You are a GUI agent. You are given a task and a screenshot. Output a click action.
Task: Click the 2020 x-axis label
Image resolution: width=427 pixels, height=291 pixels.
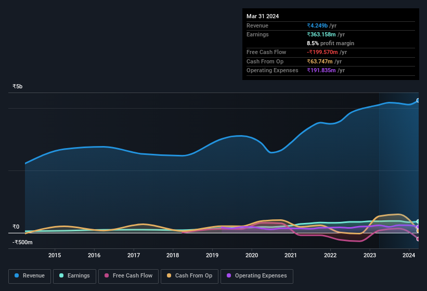(252, 255)
